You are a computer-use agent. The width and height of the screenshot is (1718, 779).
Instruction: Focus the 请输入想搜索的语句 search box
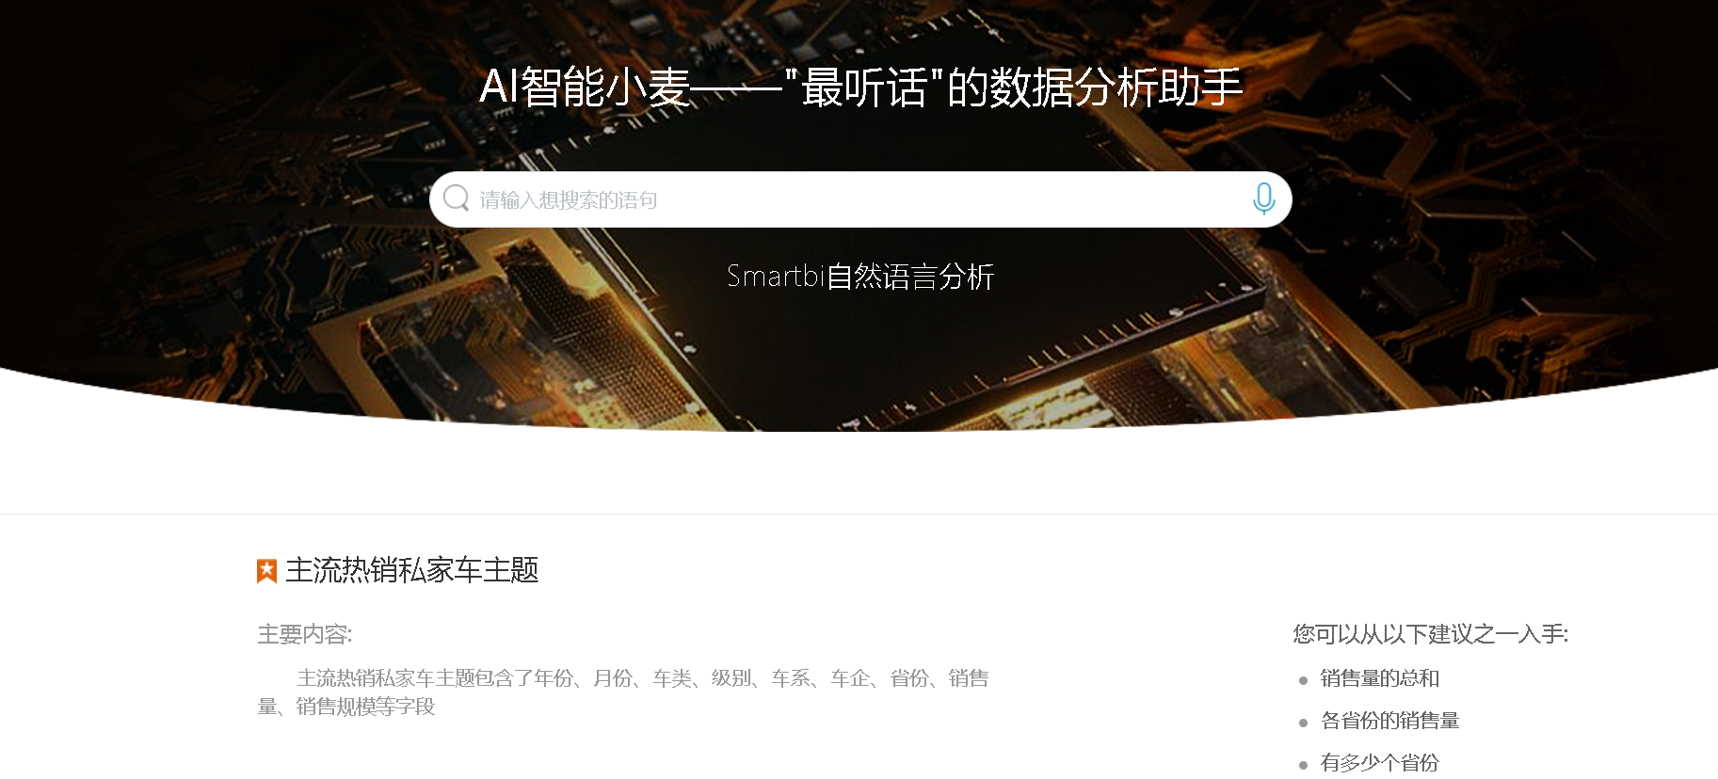click(860, 199)
